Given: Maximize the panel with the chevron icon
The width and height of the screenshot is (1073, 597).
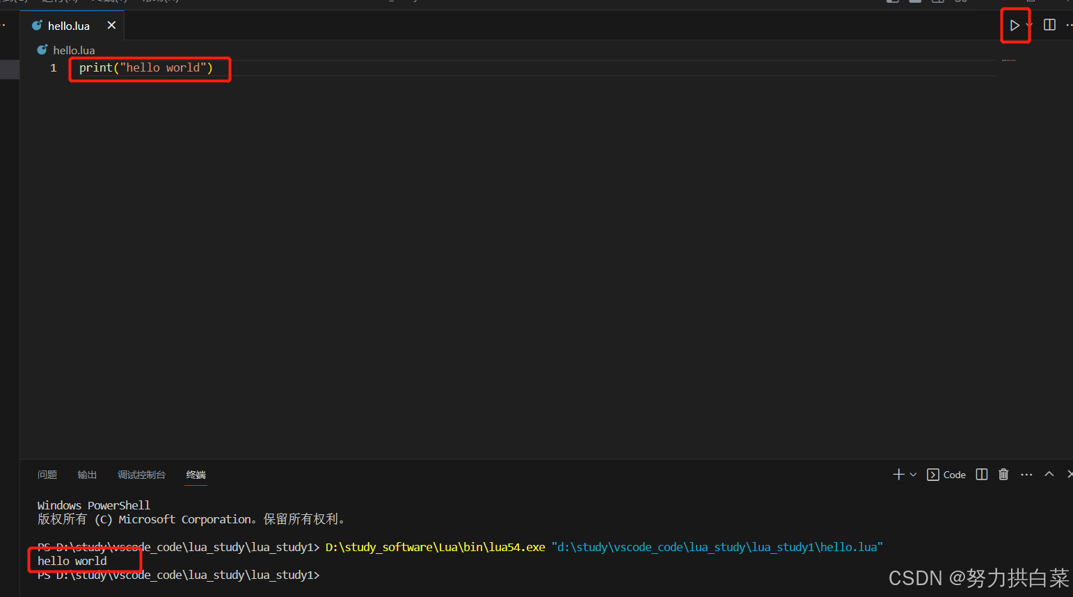Looking at the screenshot, I should [x=1049, y=474].
